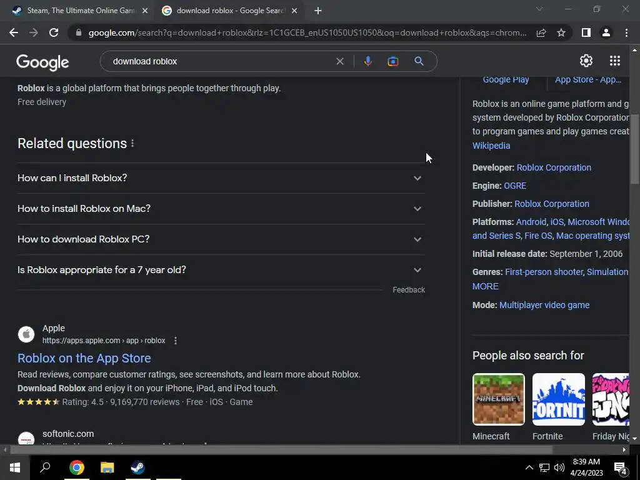This screenshot has width=640, height=480.
Task: Open Related questions more options
Action: (132, 143)
